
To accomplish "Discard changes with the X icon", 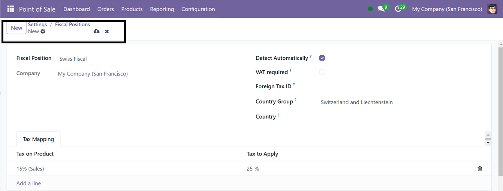I will click(x=107, y=31).
